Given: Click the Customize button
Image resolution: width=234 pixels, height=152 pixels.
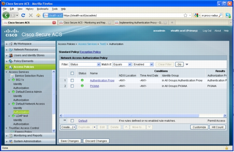Looking at the screenshot, I should 199,127.
